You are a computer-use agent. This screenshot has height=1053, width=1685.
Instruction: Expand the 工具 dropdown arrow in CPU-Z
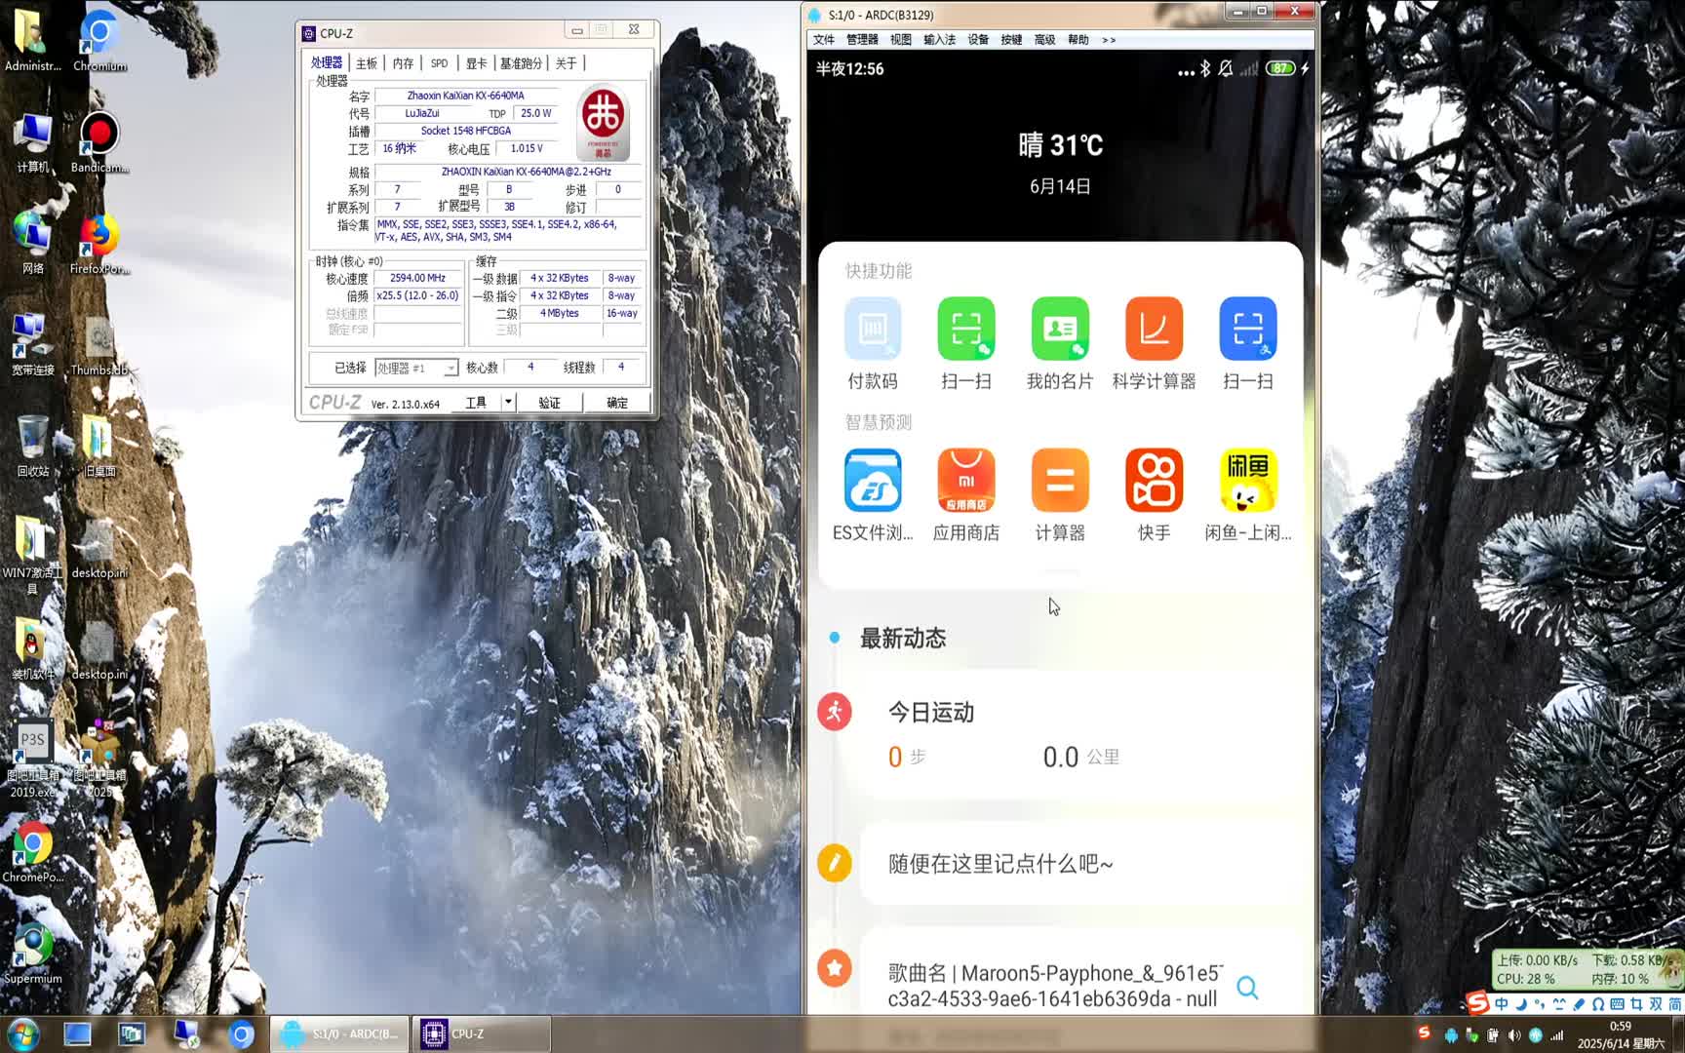click(507, 402)
